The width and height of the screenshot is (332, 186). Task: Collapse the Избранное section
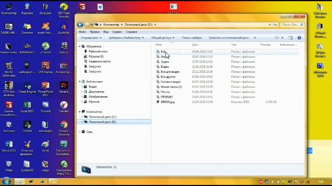80,47
